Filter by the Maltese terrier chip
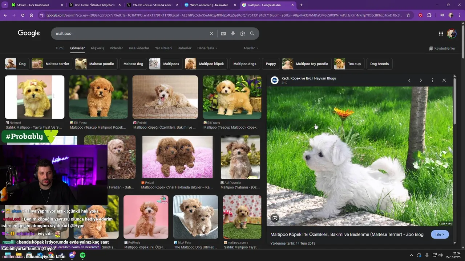Screen dimensions: 465x261 pyautogui.click(x=52, y=64)
